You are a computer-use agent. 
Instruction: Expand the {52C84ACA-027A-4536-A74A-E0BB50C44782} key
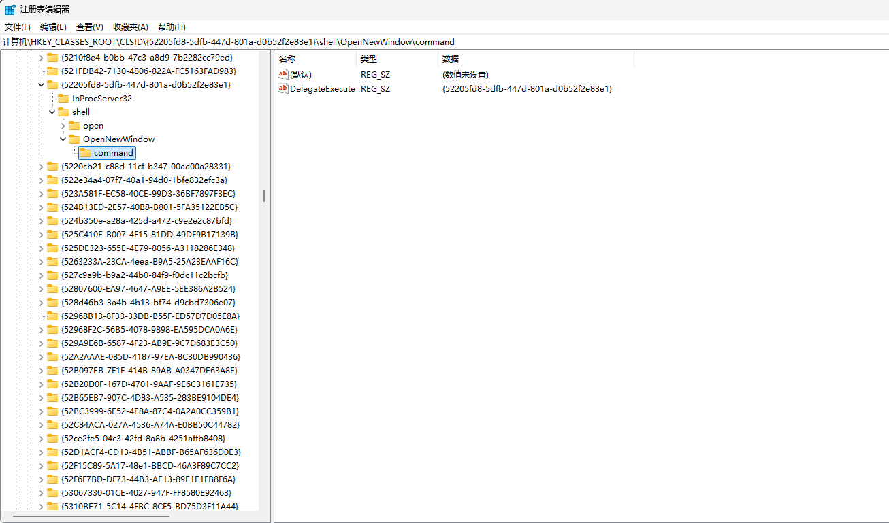coord(41,425)
